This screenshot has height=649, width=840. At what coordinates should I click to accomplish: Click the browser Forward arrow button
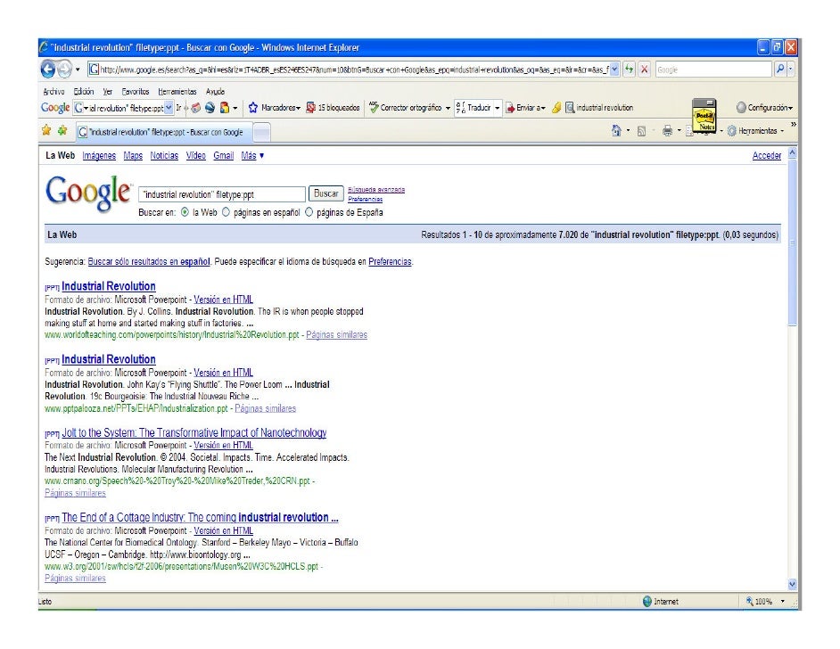[65, 69]
